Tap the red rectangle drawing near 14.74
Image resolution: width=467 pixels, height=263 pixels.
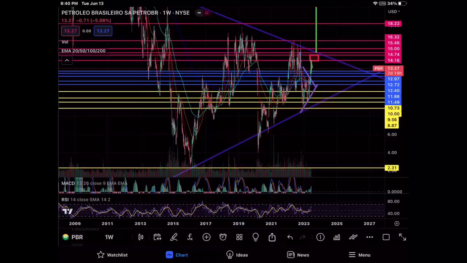[314, 58]
